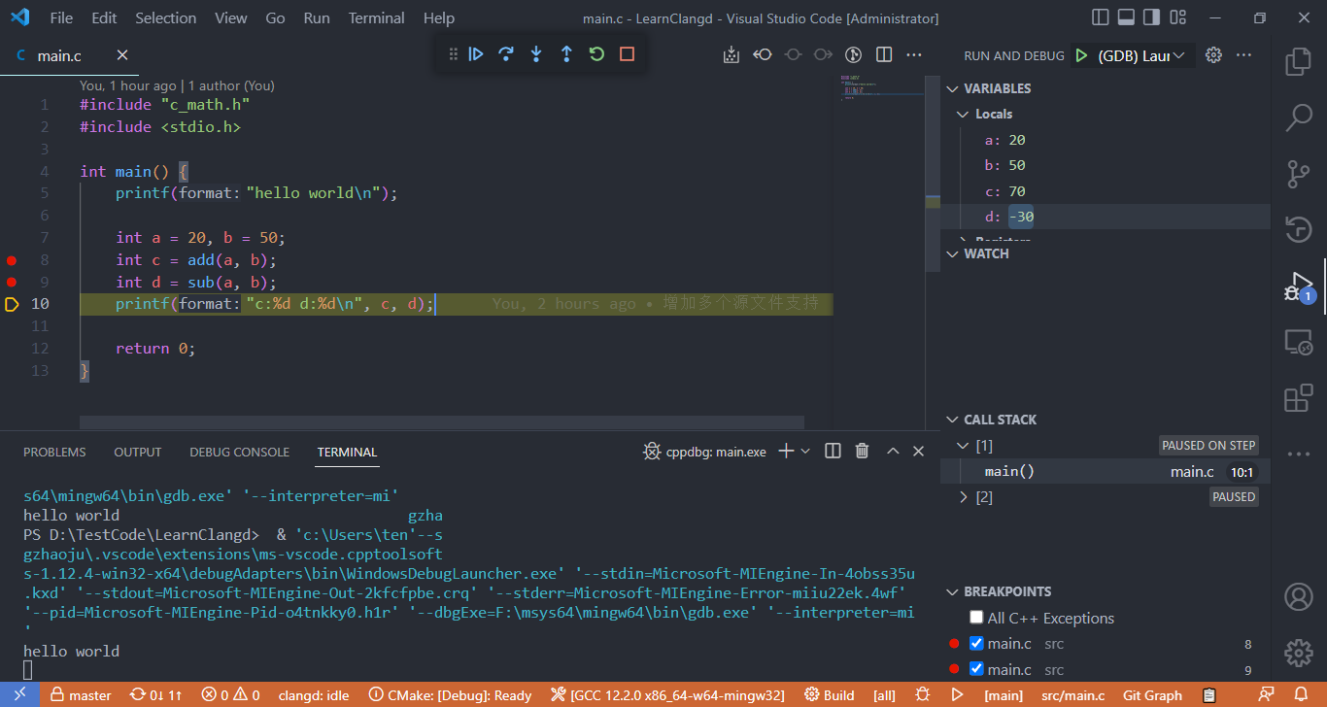Start debugging with green play button
Viewport: 1327px width, 707px height.
click(x=1081, y=55)
